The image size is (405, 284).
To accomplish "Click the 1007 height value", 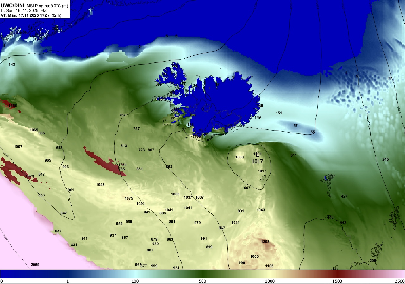I will point(18,147).
